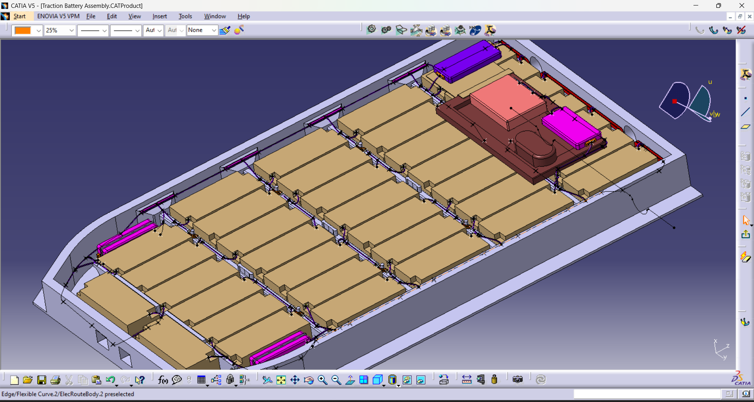Open the None layer dropdown
The height and width of the screenshot is (402, 754).
(x=213, y=30)
